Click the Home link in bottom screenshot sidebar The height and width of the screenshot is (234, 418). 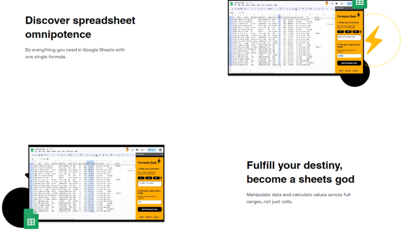(142, 217)
